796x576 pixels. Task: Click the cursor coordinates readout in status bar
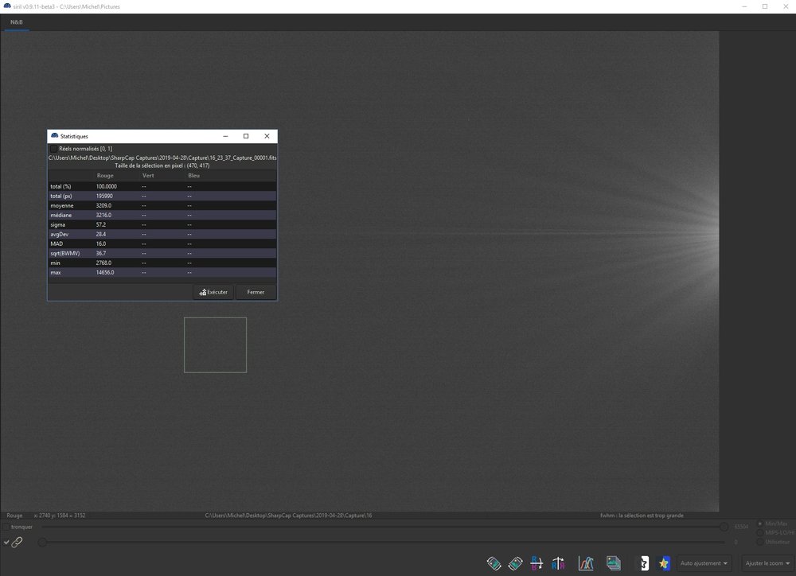coord(60,516)
